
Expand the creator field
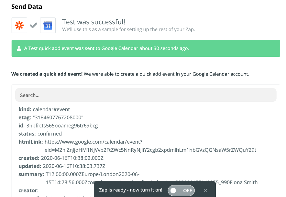[x=28, y=191]
